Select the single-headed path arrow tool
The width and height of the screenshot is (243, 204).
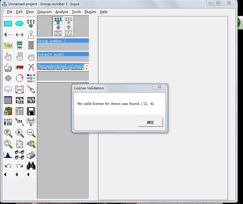[x=8, y=35]
